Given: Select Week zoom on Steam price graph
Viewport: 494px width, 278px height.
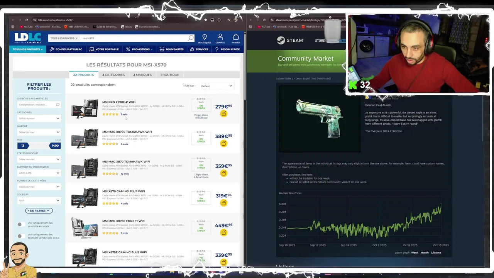Looking at the screenshot, I should pos(414,253).
